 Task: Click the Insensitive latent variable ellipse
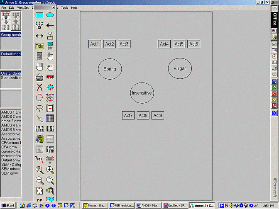[142, 93]
